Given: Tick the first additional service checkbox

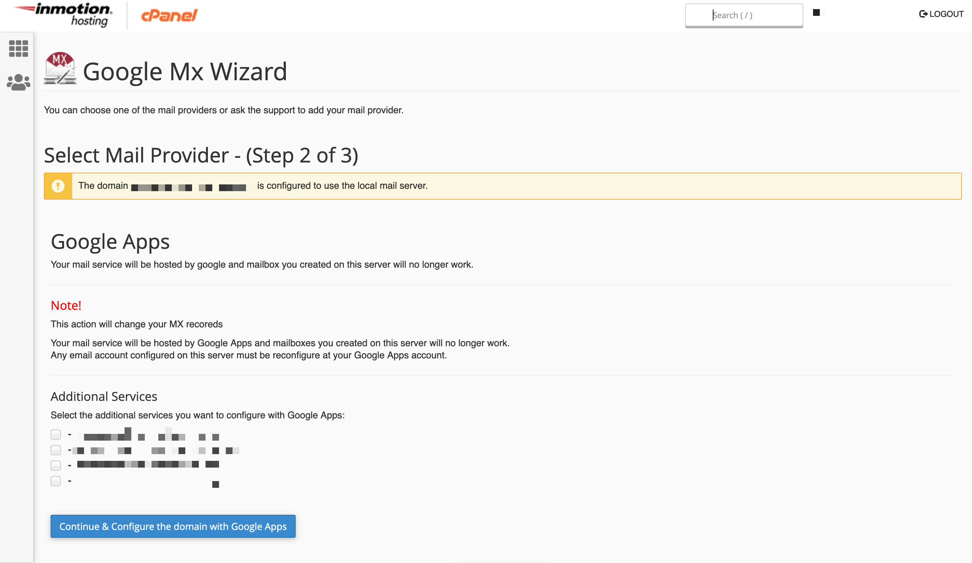Looking at the screenshot, I should pyautogui.click(x=56, y=435).
